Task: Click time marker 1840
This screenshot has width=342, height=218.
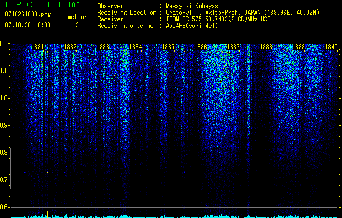Action: pyautogui.click(x=331, y=47)
